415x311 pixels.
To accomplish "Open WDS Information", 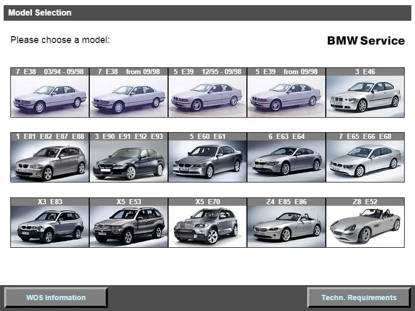I will coord(56,298).
